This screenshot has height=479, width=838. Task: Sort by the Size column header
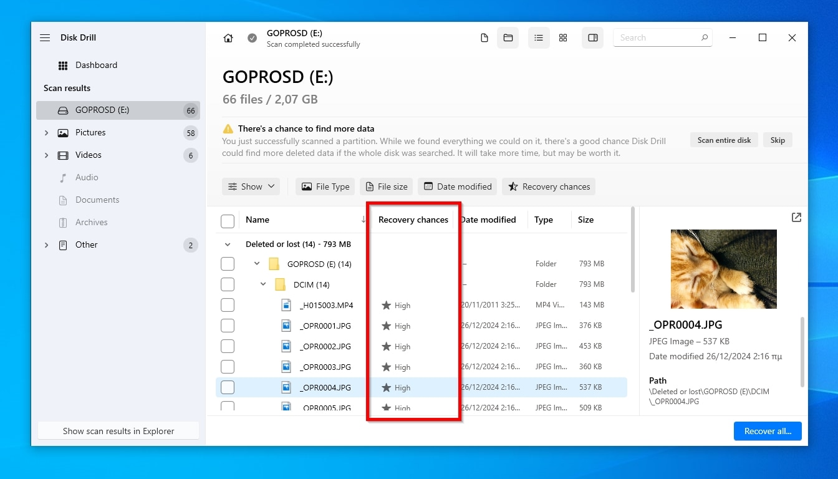[585, 220]
